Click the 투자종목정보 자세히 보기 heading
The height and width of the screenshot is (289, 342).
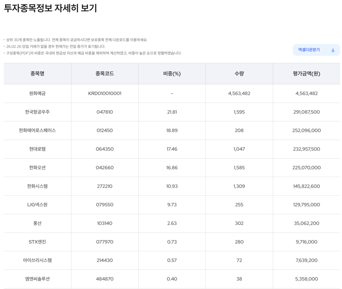click(50, 8)
